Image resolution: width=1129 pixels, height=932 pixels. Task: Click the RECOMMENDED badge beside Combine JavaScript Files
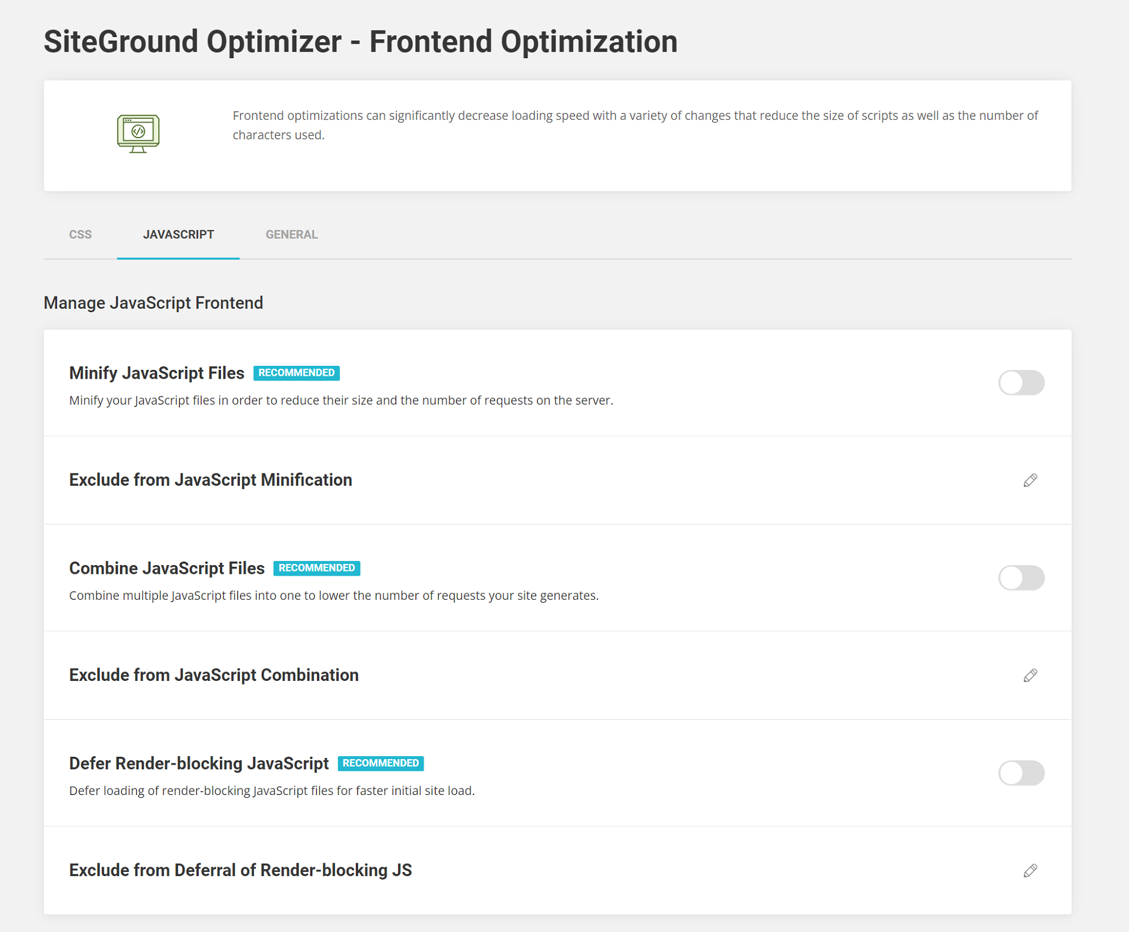[x=316, y=568]
